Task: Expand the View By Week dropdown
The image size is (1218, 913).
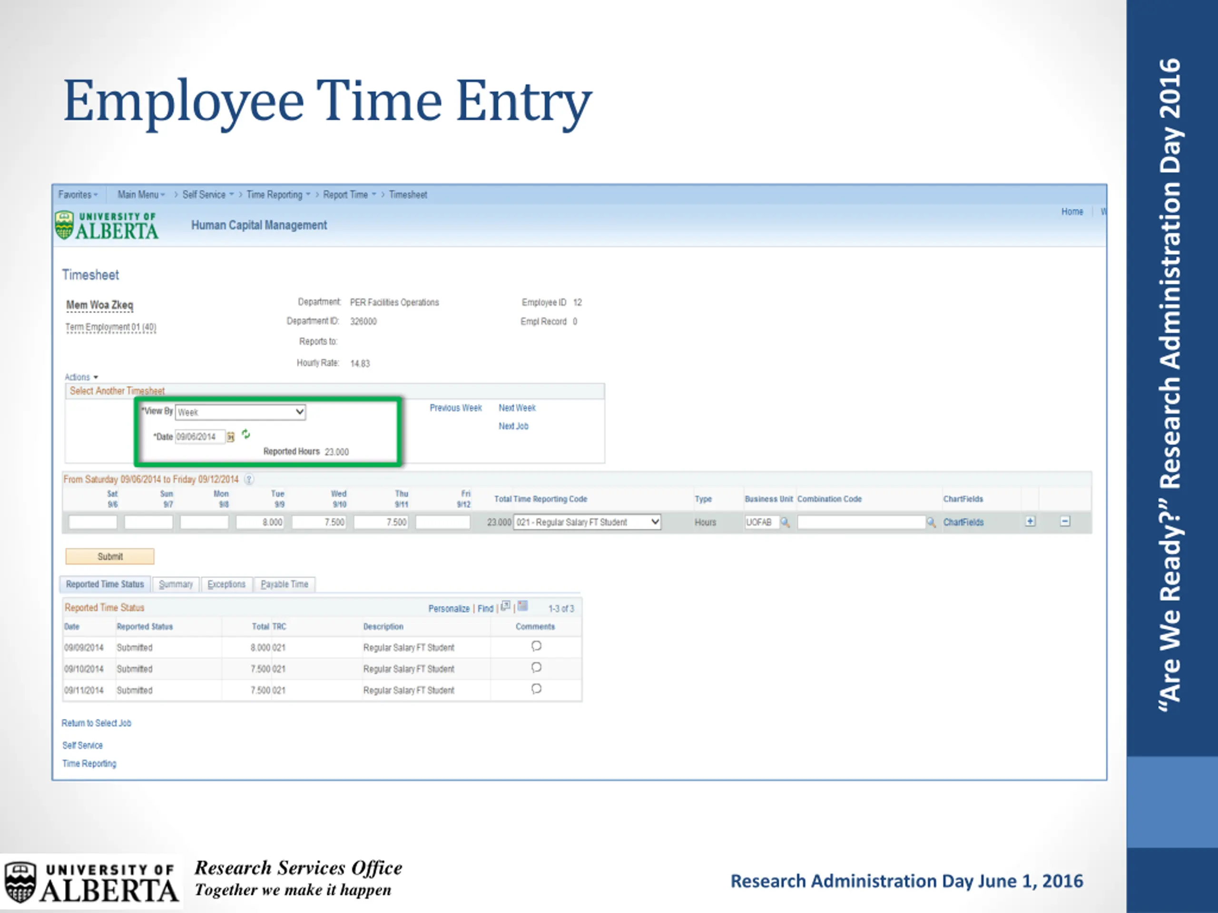Action: click(x=241, y=412)
